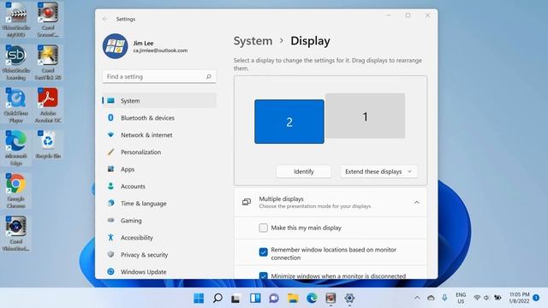Open taskbar Search
The width and height of the screenshot is (548, 308).
coord(217,299)
